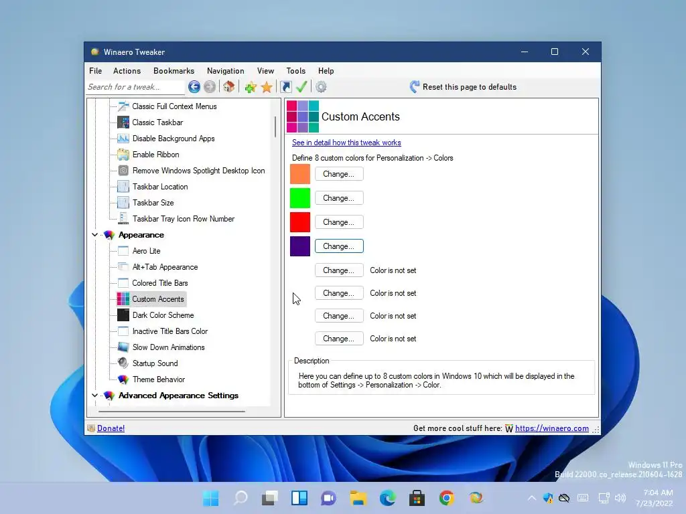Screen dimensions: 686x514
Task: Click the Classic Taskbar tree icon
Action: pyautogui.click(x=123, y=122)
